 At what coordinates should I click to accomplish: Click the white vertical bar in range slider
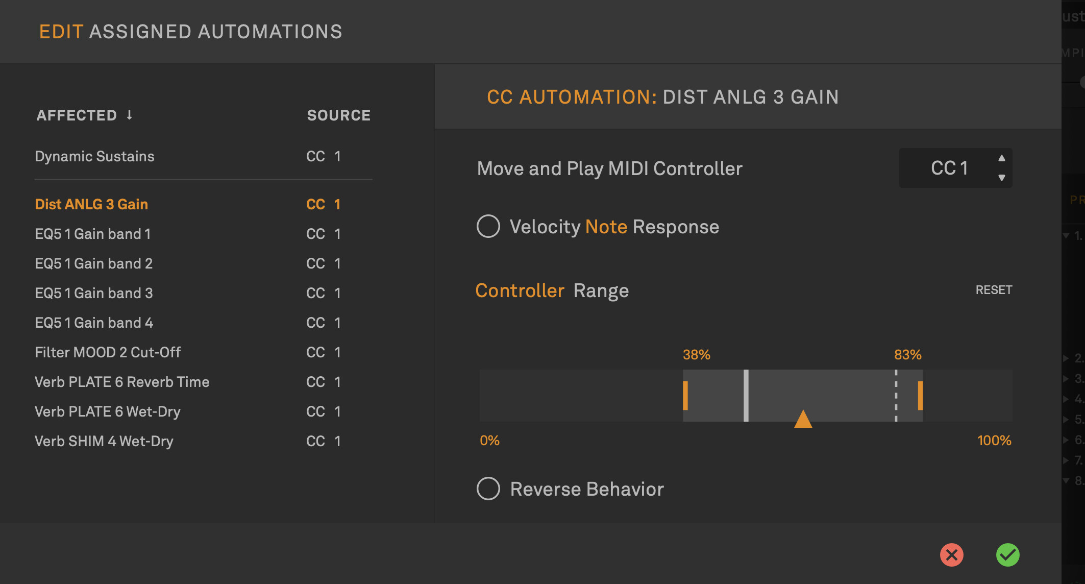tap(746, 396)
